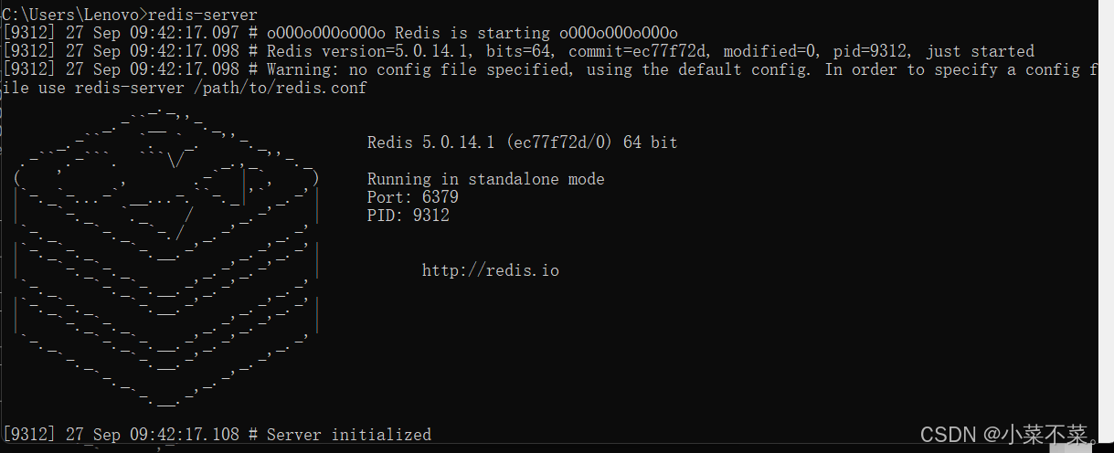Click the CSDN @小菜不菜 watermark
The width and height of the screenshot is (1114, 453).
pyautogui.click(x=1008, y=434)
